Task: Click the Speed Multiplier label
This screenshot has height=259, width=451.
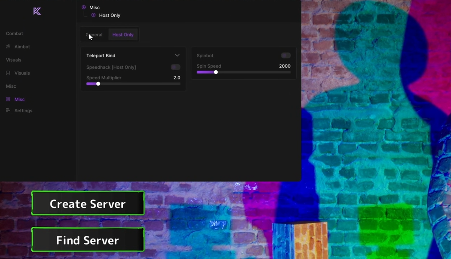Action: 104,78
